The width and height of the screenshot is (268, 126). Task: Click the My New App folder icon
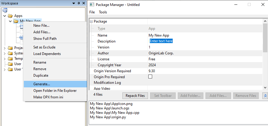(x=16, y=21)
